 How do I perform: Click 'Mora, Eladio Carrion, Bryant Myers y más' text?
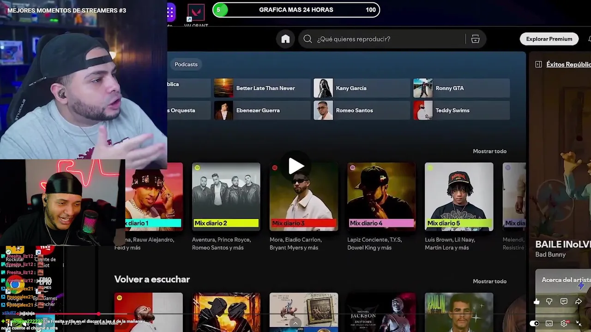point(295,244)
